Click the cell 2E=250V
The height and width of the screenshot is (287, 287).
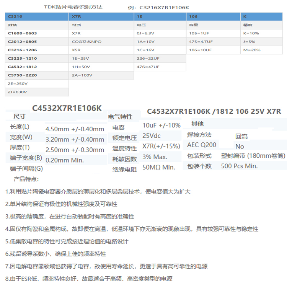(37, 84)
